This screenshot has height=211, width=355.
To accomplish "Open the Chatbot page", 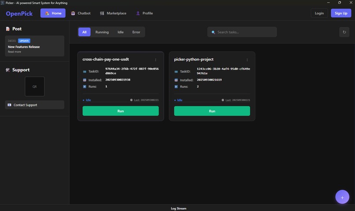I will coord(80,13).
